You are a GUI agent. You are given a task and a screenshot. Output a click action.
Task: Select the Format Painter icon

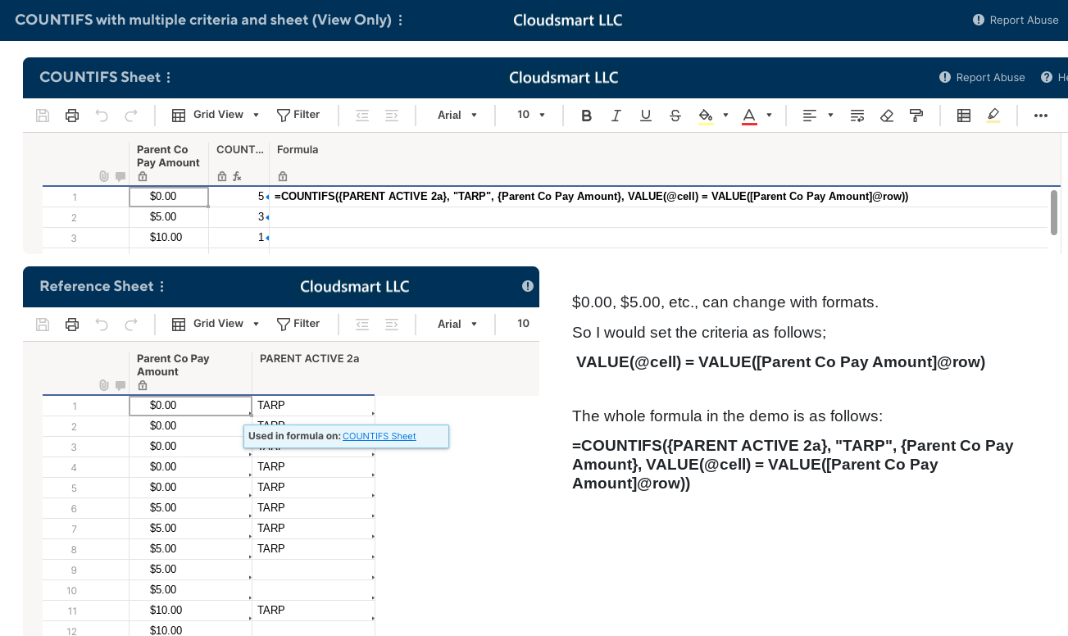point(916,115)
